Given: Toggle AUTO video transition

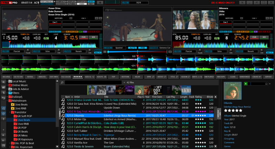Looking at the screenshot, I should 132,48.
